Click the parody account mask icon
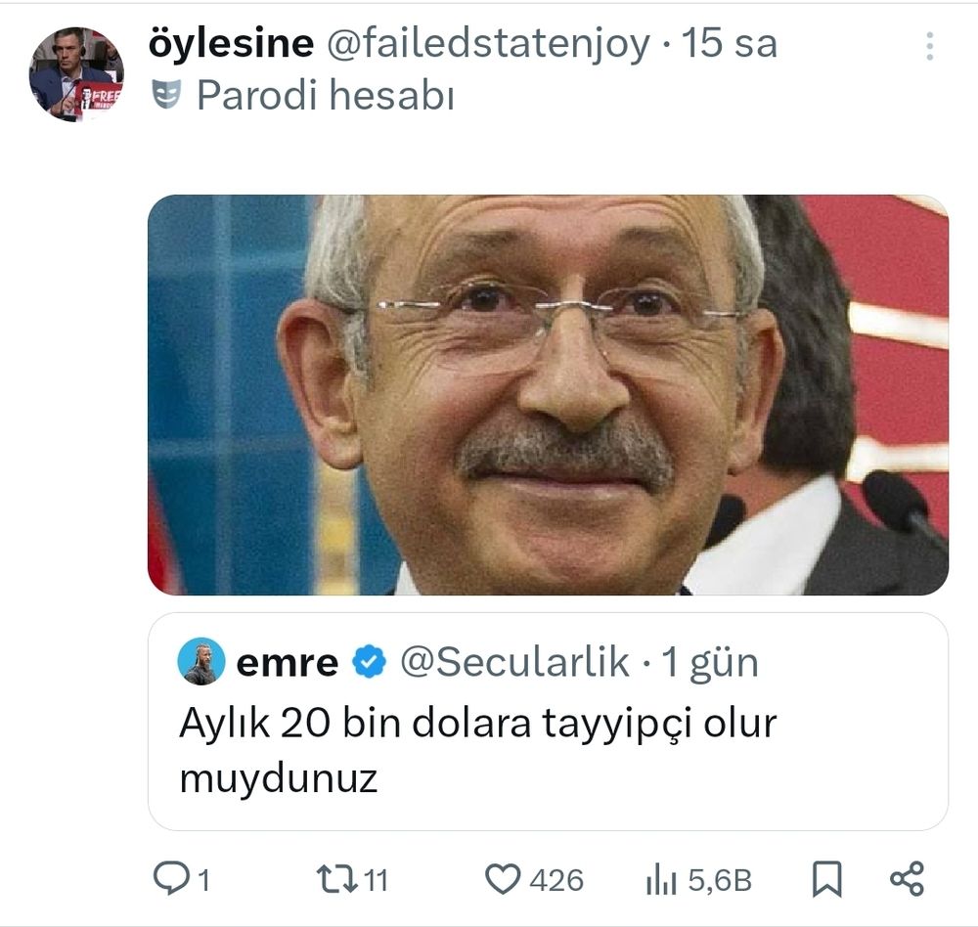Screen dimensions: 978x927 [166, 95]
